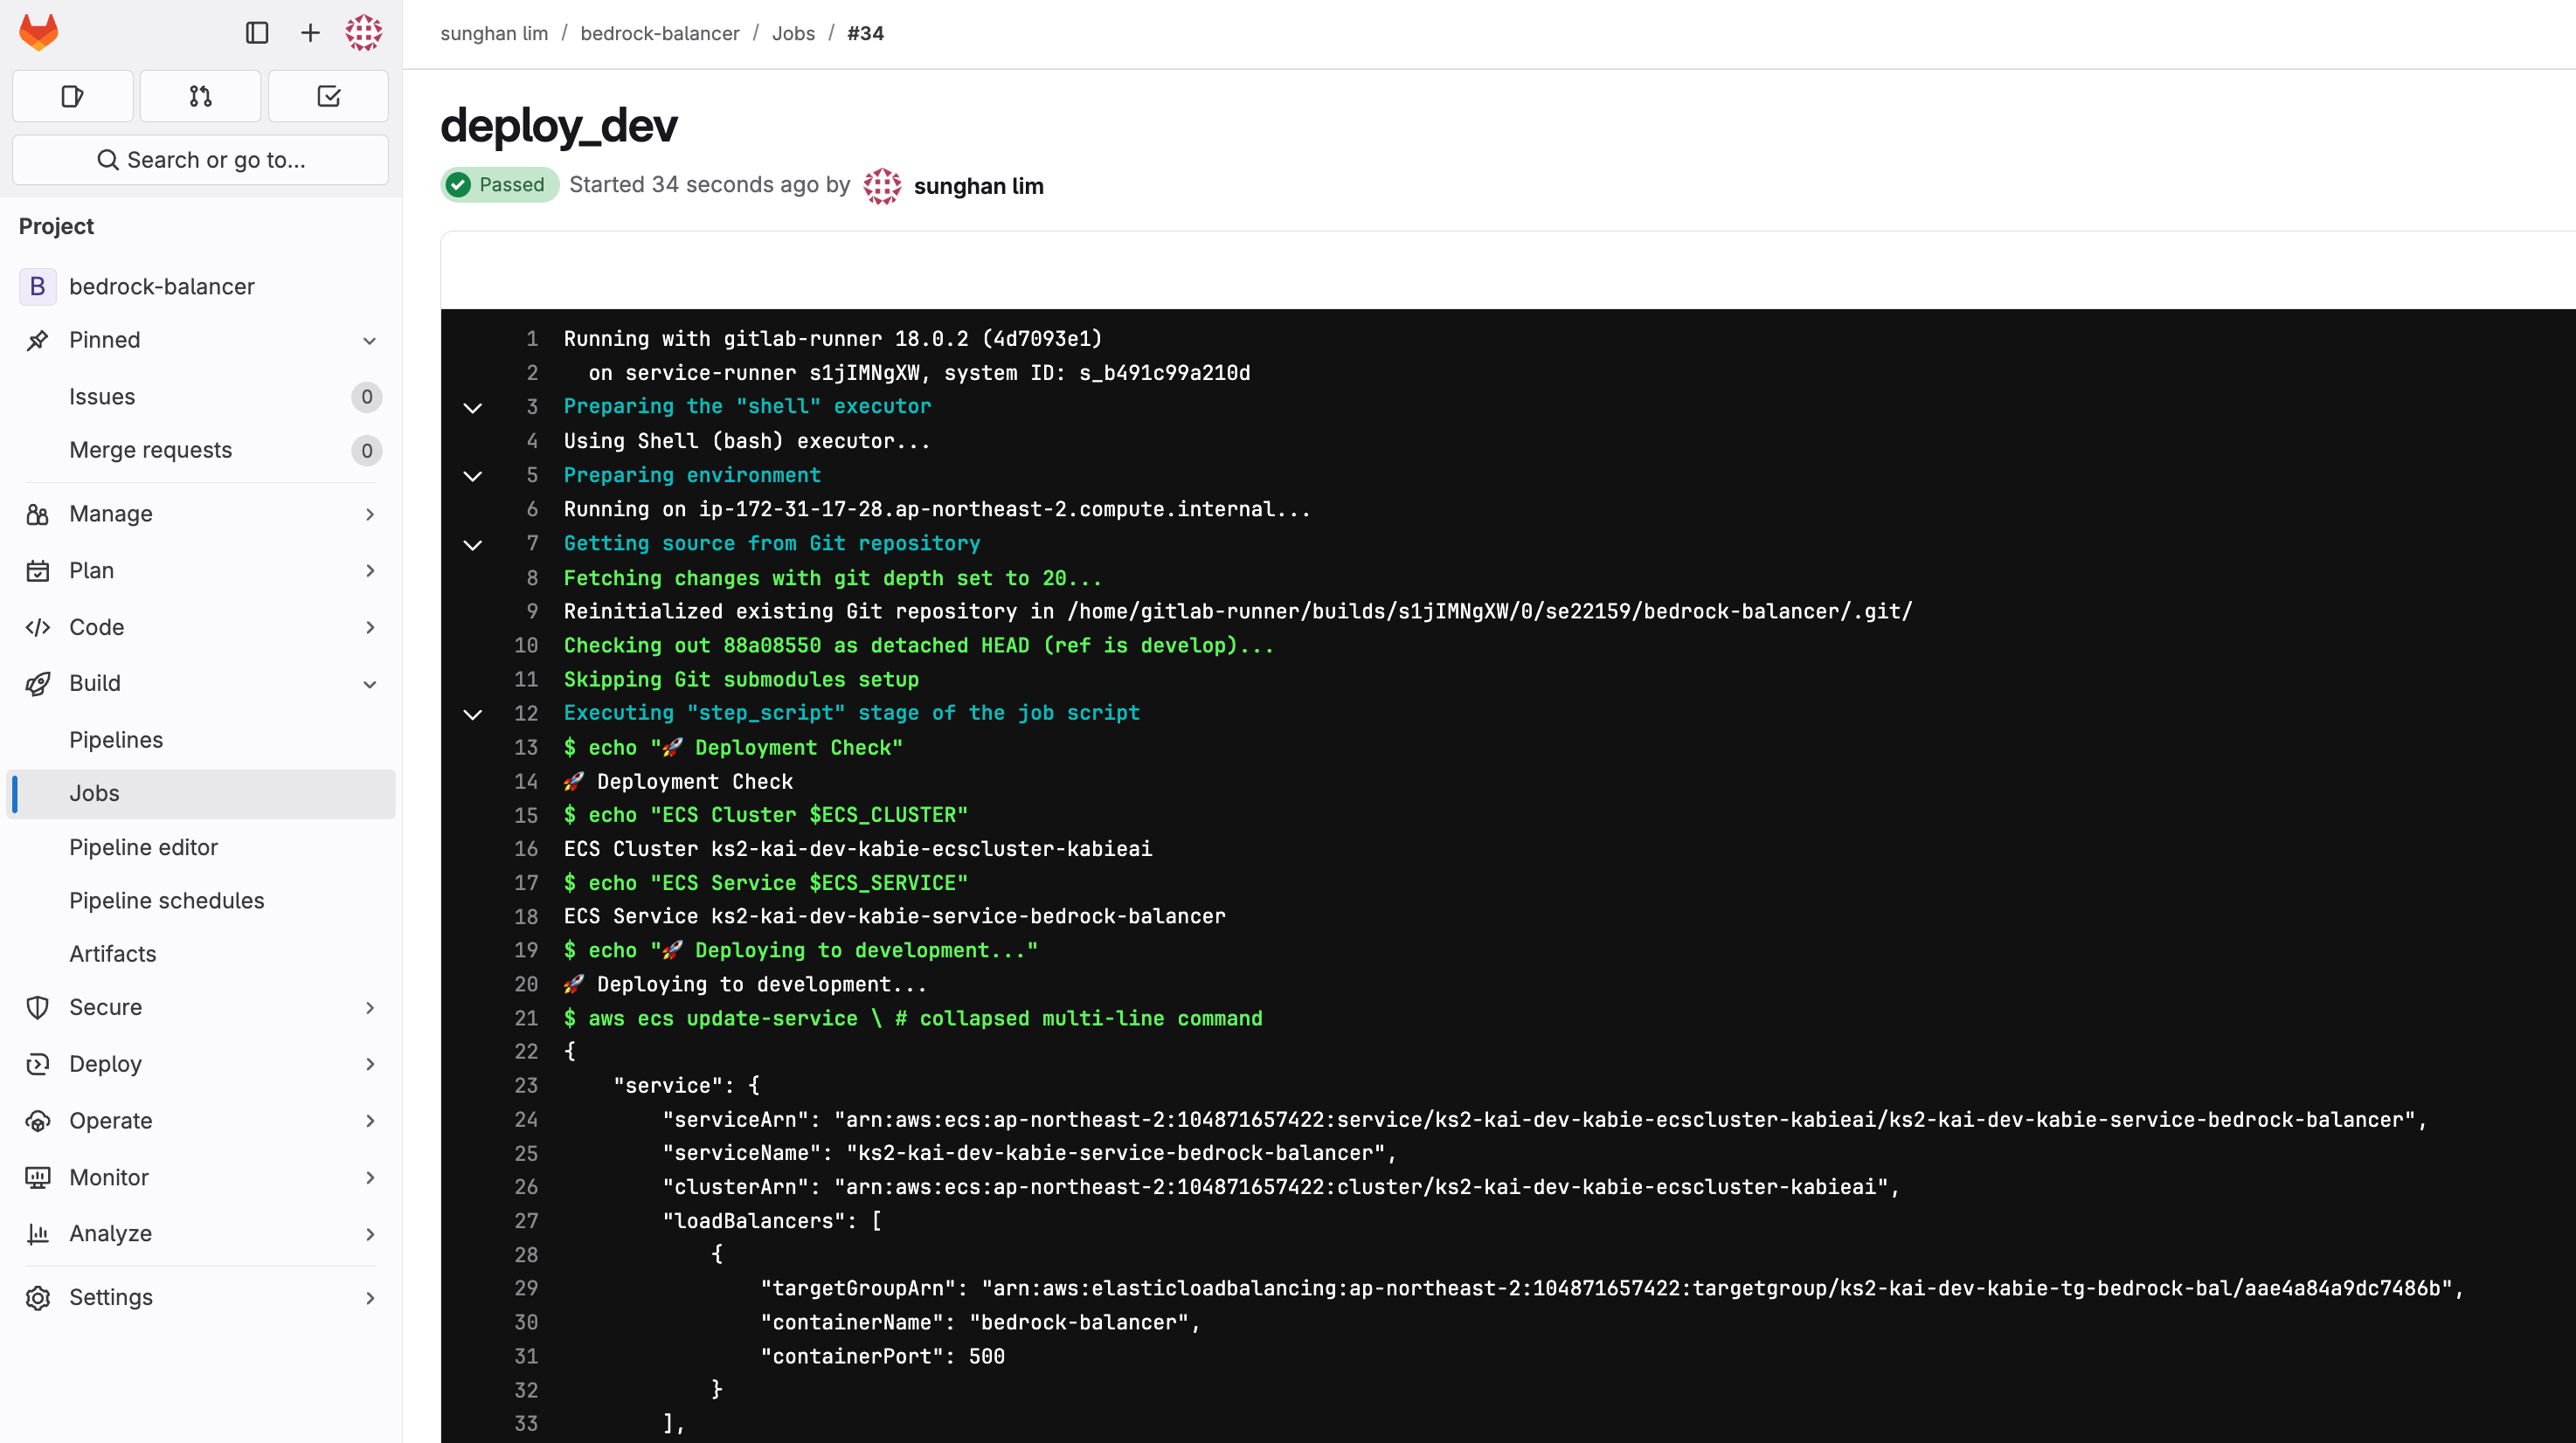Screen dimensions: 2576x1443
Task: Click the bedrock-balancer project avatar
Action: [37, 287]
